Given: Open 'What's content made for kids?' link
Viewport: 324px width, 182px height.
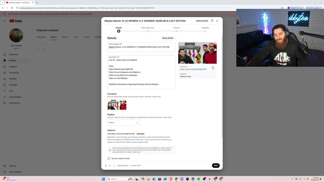Looking at the screenshot, I should coord(137,142).
